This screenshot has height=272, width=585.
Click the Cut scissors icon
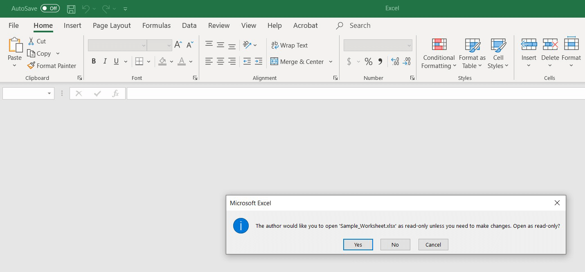click(31, 41)
